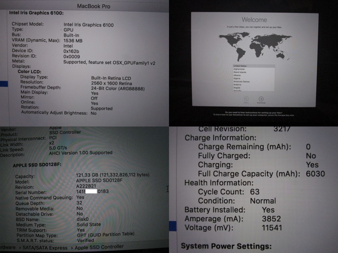Click the Product value SSD Controller
This screenshot has width=338, height=253.
[65, 132]
